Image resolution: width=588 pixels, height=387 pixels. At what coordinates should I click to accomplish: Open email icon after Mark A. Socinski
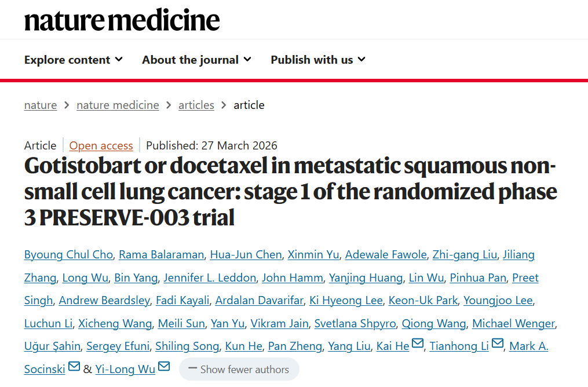[x=74, y=368]
